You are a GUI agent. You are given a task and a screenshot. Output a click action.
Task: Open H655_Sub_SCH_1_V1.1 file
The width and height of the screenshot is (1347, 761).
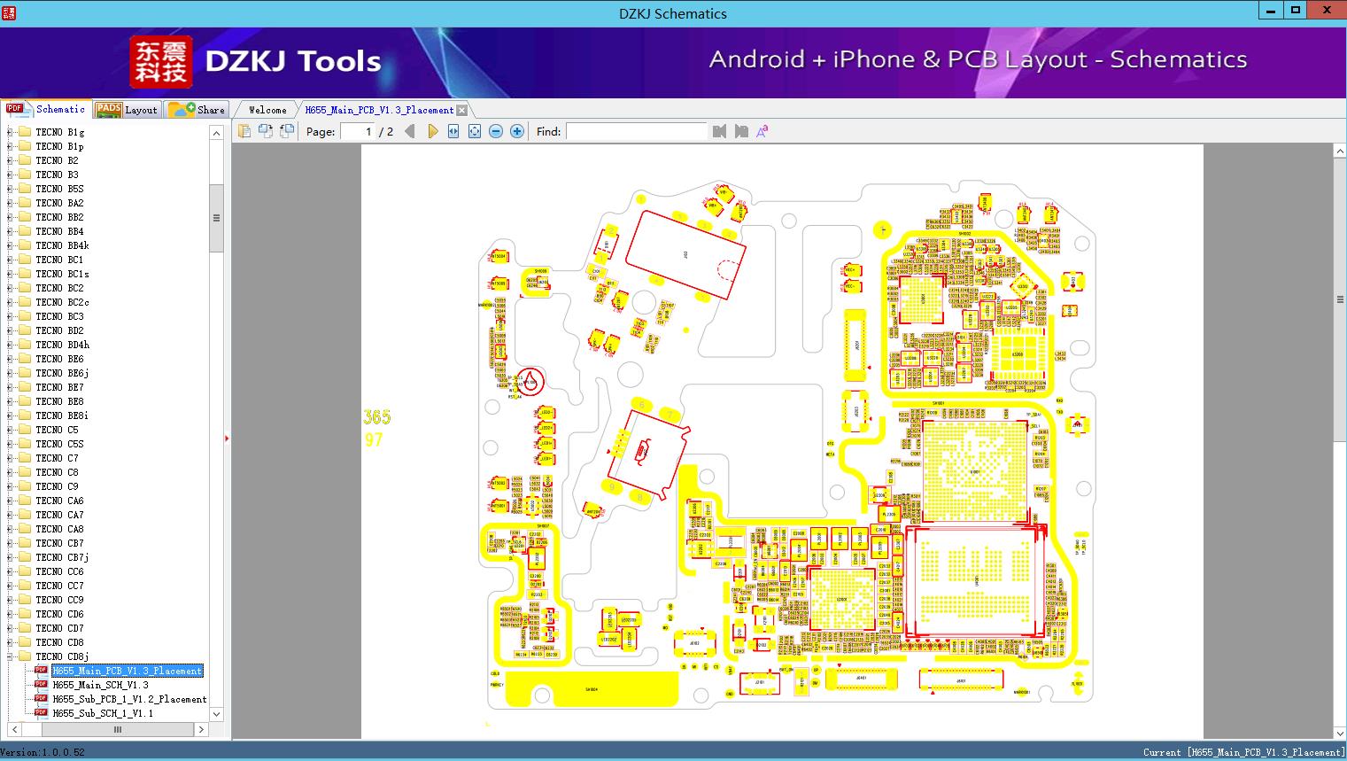pos(103,713)
